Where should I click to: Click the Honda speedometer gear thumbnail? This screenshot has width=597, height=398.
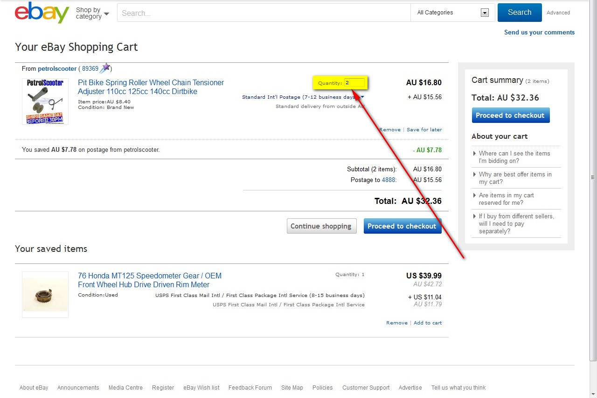pos(45,295)
